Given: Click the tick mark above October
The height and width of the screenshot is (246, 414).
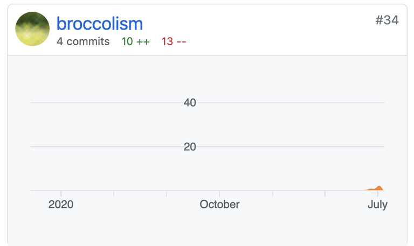Looking at the screenshot, I should pos(220,194).
